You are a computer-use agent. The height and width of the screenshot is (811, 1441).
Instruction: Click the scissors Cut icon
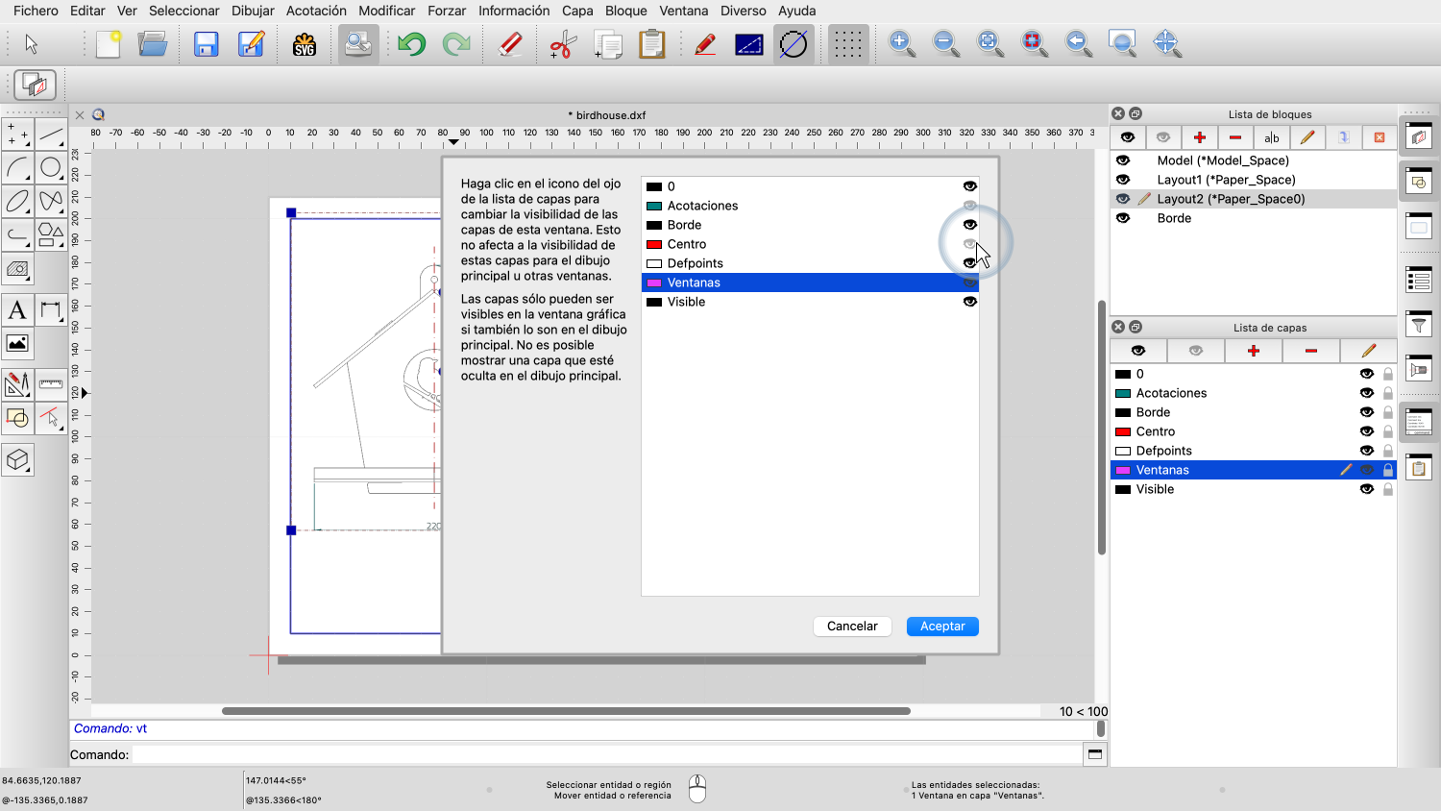(562, 44)
